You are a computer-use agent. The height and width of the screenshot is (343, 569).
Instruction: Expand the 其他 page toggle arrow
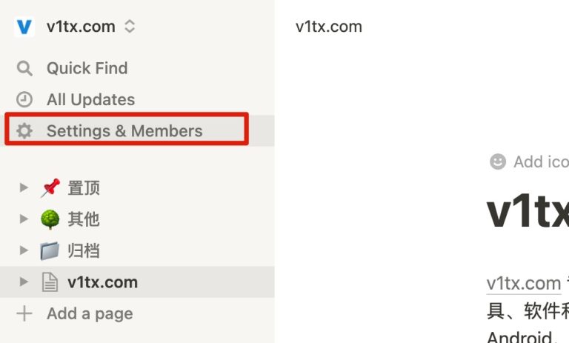tap(24, 219)
